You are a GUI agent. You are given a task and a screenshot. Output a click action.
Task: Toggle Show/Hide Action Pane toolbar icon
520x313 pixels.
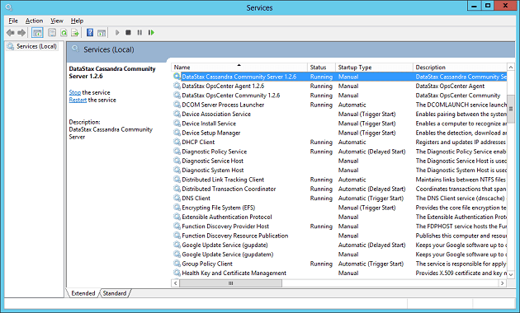[x=102, y=32]
